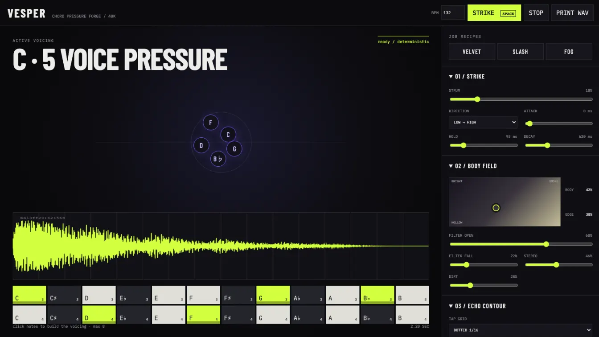Open the Tap Grid dropdown Dotted 1/16
This screenshot has width=599, height=337.
tap(521, 330)
